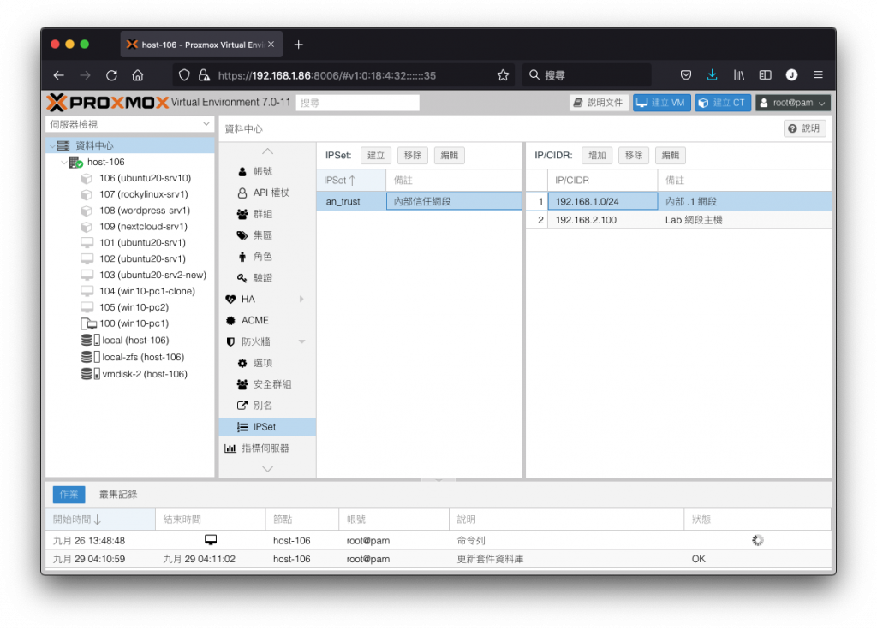Expand the HA menu arrow
The height and width of the screenshot is (629, 877).
pyautogui.click(x=302, y=300)
